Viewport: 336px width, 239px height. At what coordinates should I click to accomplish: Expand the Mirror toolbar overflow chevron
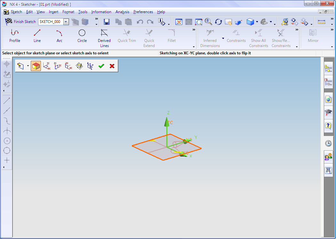tap(332, 30)
